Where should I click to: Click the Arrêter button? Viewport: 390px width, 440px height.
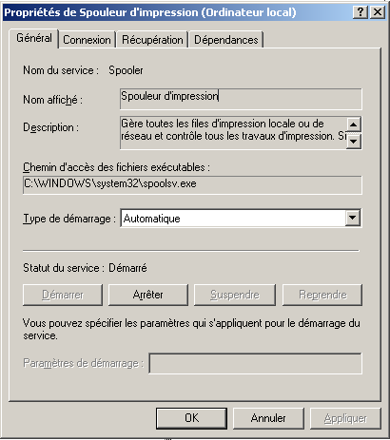pyautogui.click(x=148, y=295)
